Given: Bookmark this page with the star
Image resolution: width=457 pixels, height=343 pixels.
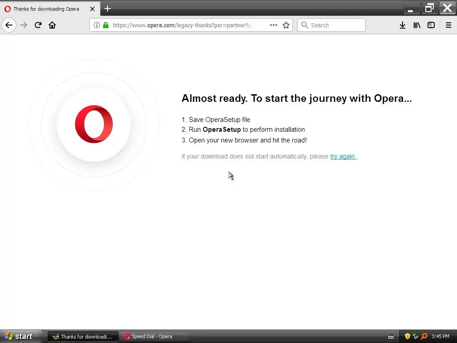Looking at the screenshot, I should coord(286,25).
